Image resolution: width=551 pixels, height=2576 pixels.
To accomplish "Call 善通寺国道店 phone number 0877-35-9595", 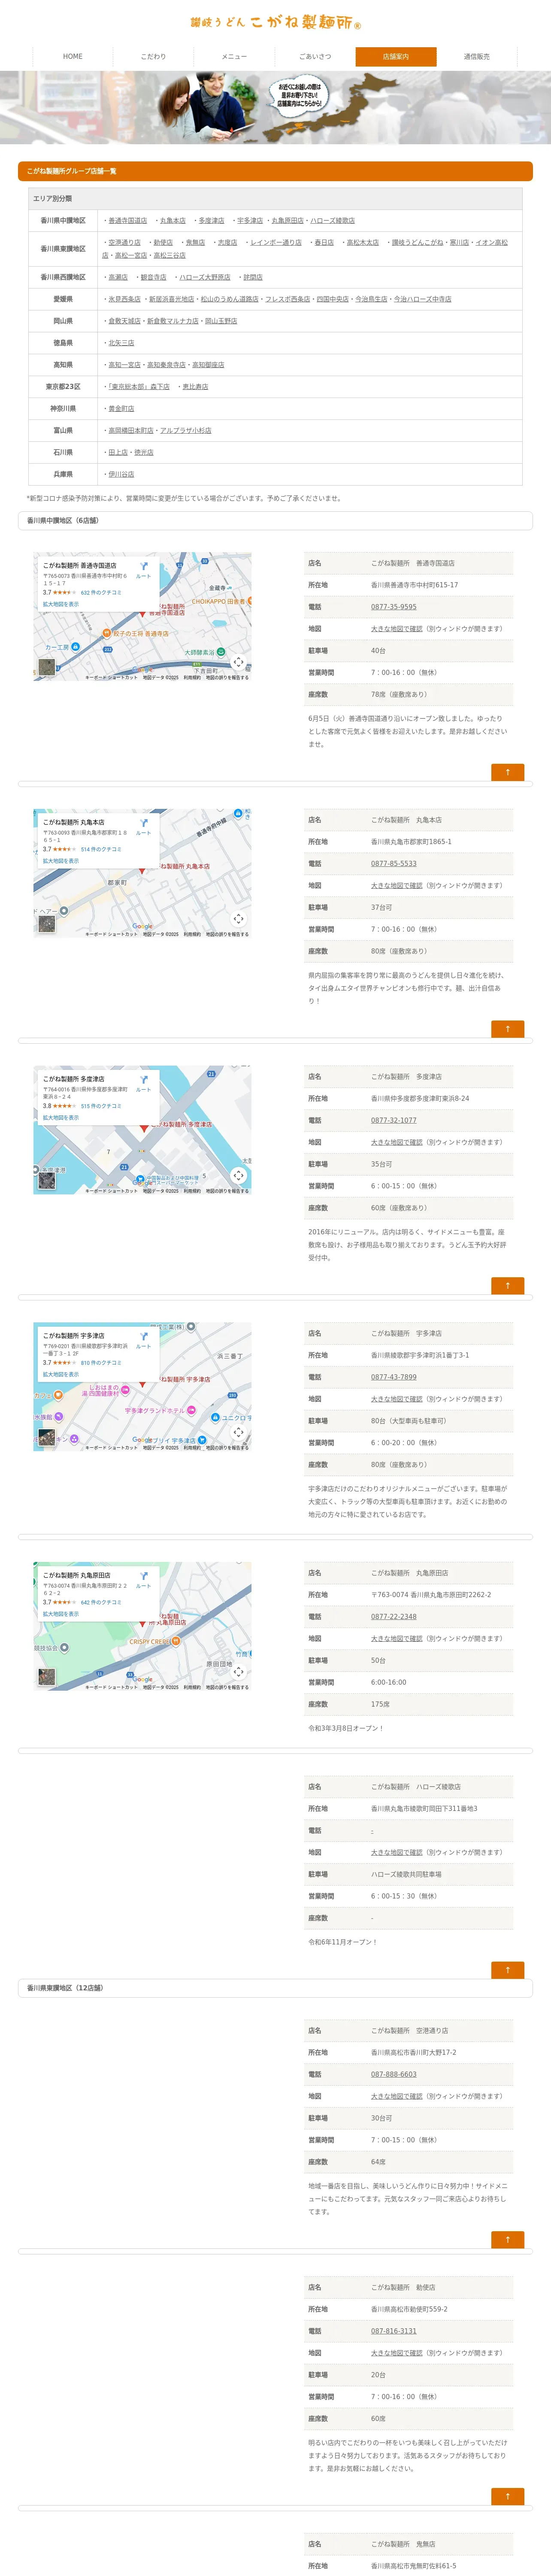I will 394,607.
